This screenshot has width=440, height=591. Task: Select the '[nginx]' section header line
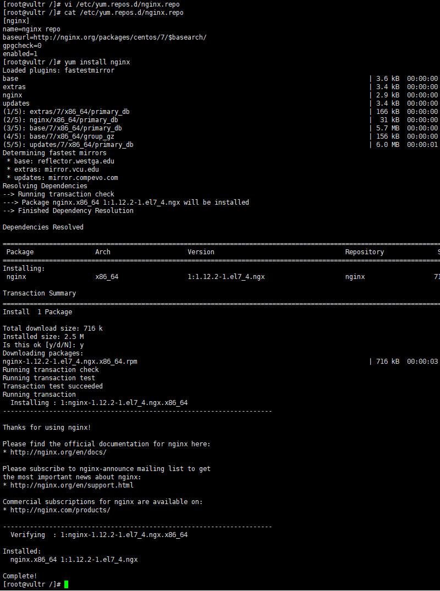point(16,21)
